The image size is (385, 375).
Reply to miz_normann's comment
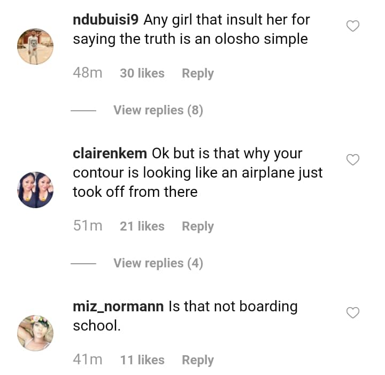click(x=197, y=360)
